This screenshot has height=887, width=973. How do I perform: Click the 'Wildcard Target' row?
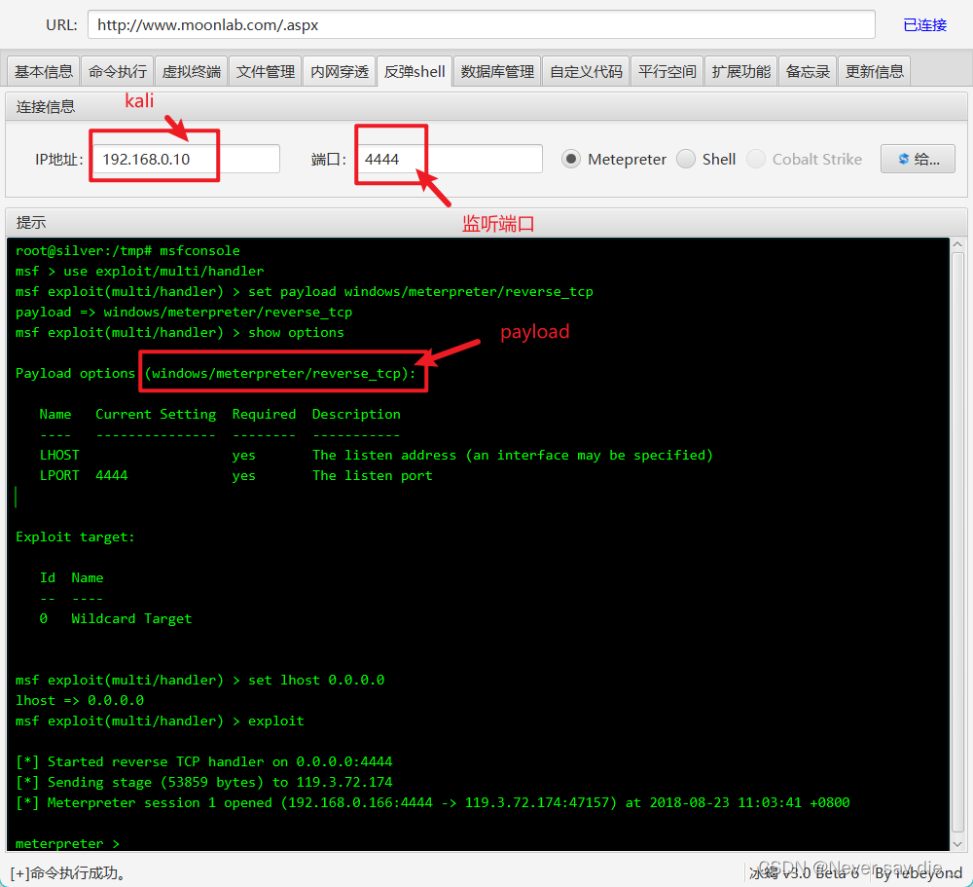116,618
